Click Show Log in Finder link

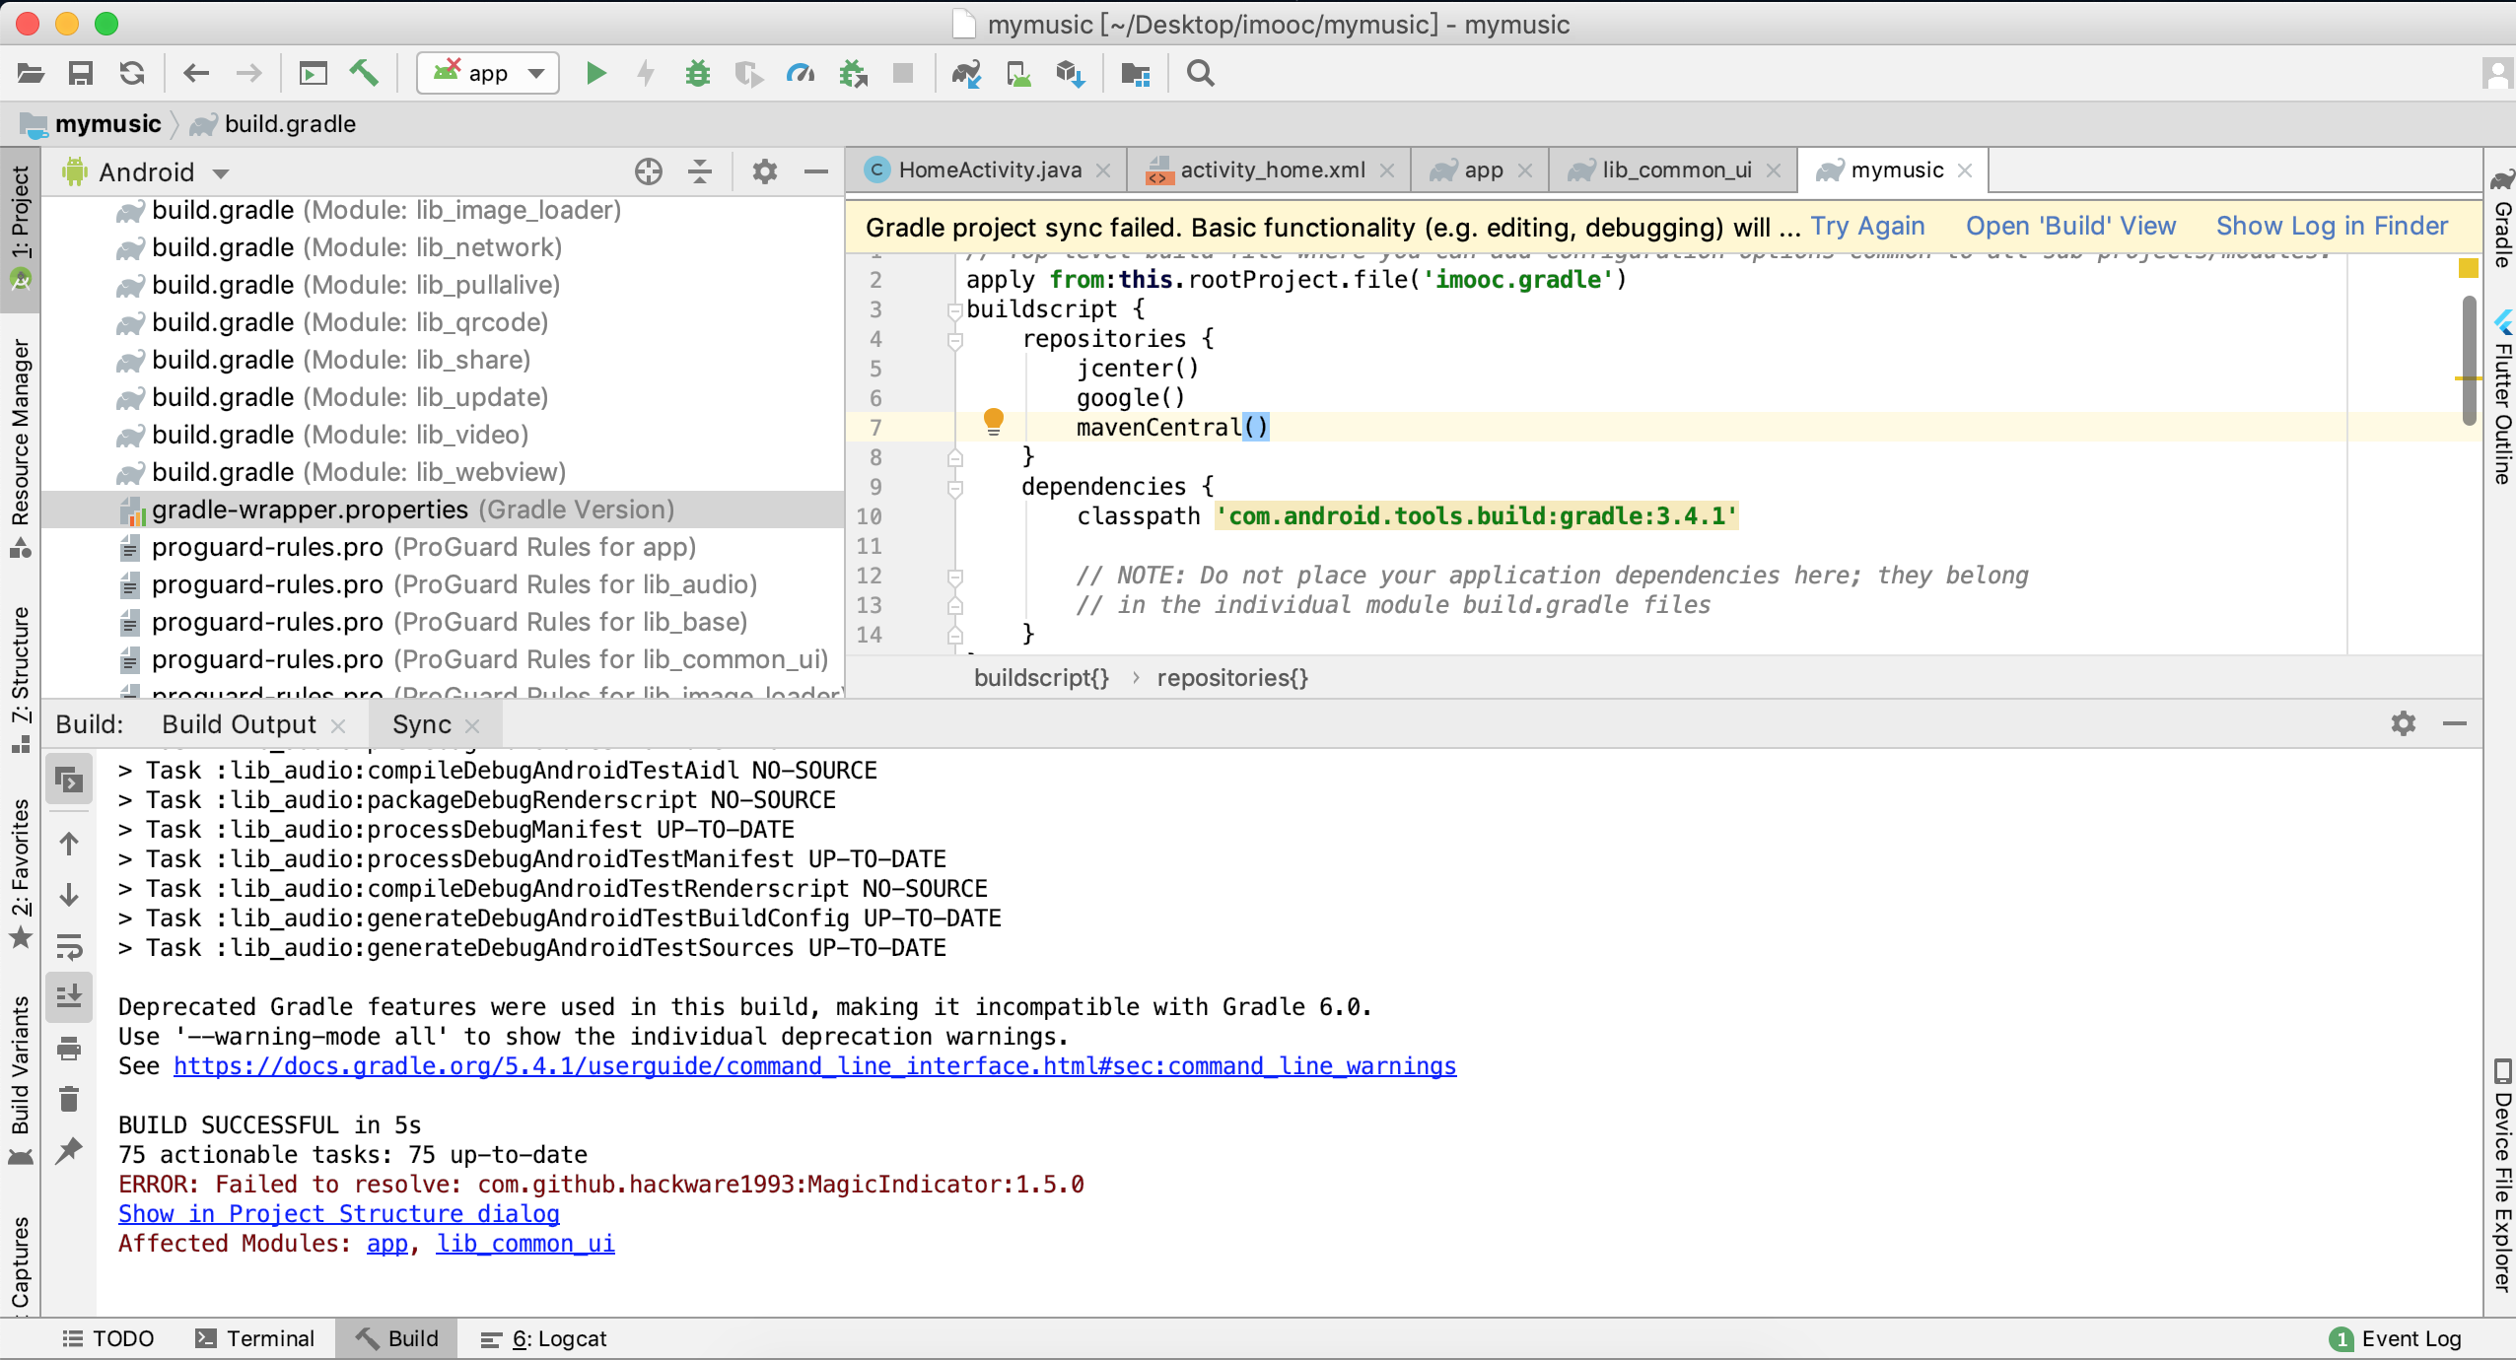(2332, 226)
